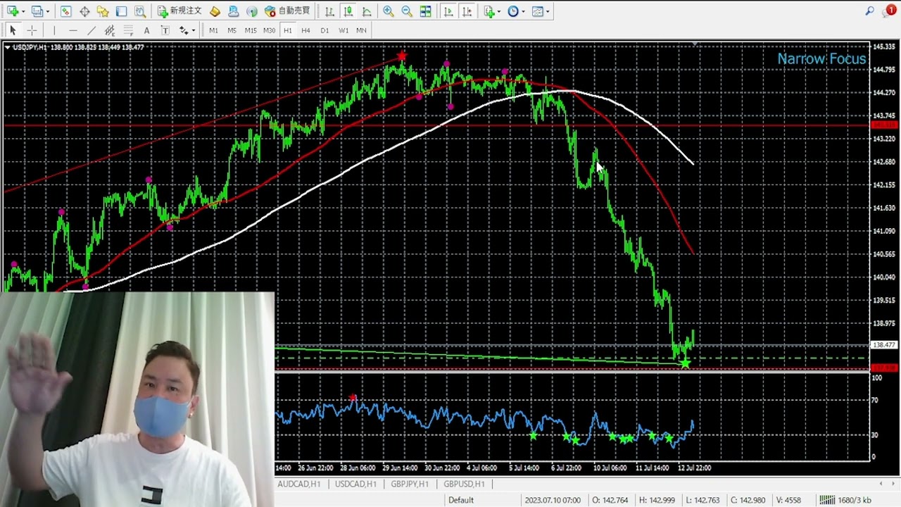Zoom in on the chart
The image size is (901, 507).
pyautogui.click(x=388, y=11)
